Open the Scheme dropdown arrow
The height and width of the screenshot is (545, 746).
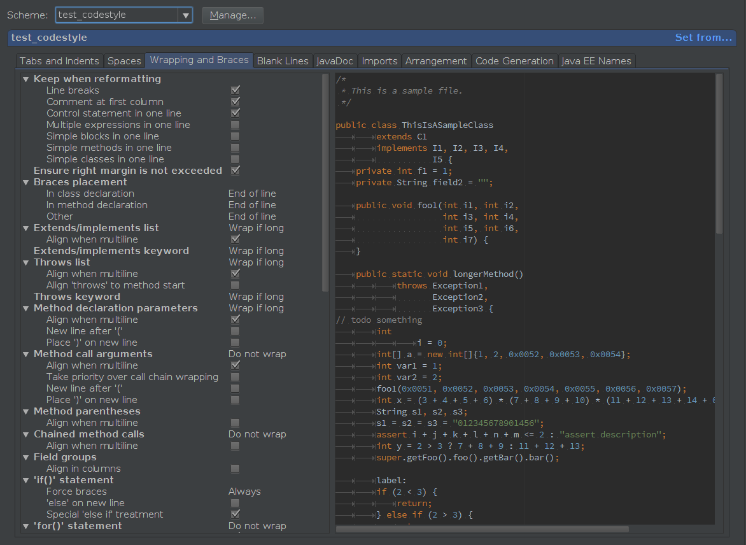coord(185,15)
